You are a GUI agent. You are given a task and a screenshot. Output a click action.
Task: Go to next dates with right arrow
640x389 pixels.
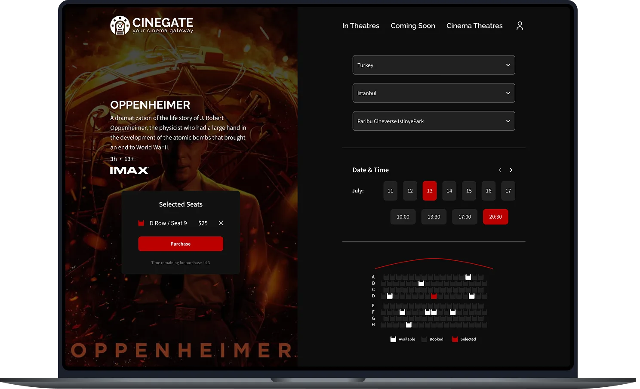[511, 170]
